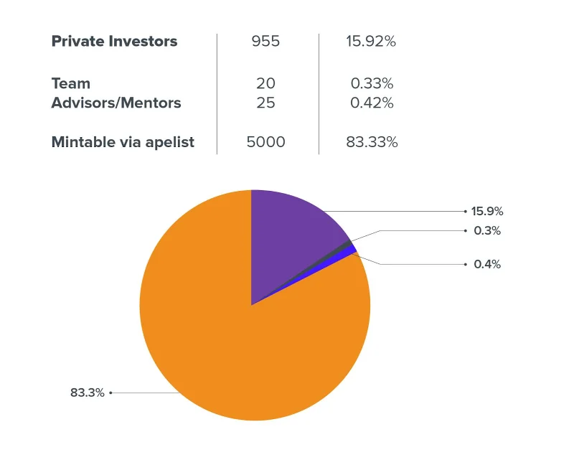Click the 83.33% percentage cell

click(x=372, y=142)
